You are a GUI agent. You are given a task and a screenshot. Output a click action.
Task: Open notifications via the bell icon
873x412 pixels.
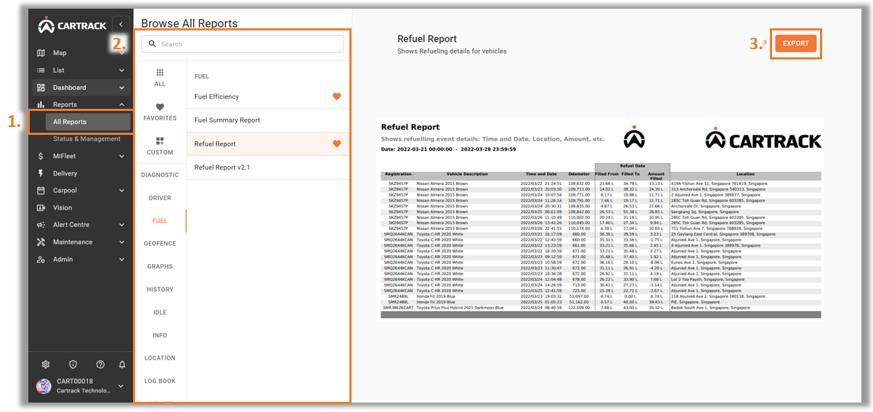pyautogui.click(x=122, y=364)
